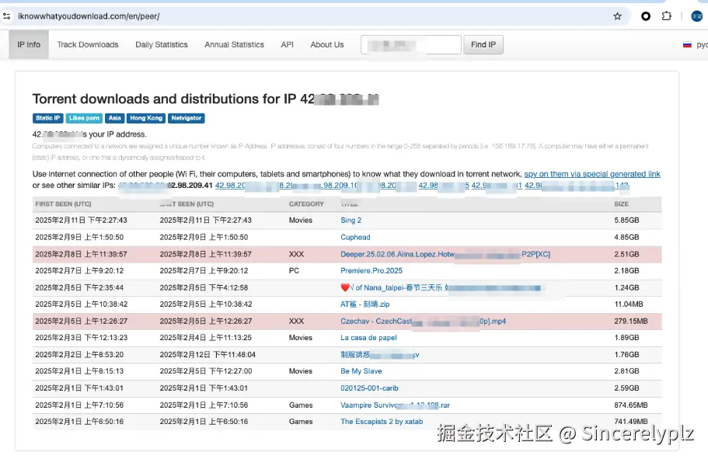Open The Escapists 2 by xatab link

[x=382, y=422]
